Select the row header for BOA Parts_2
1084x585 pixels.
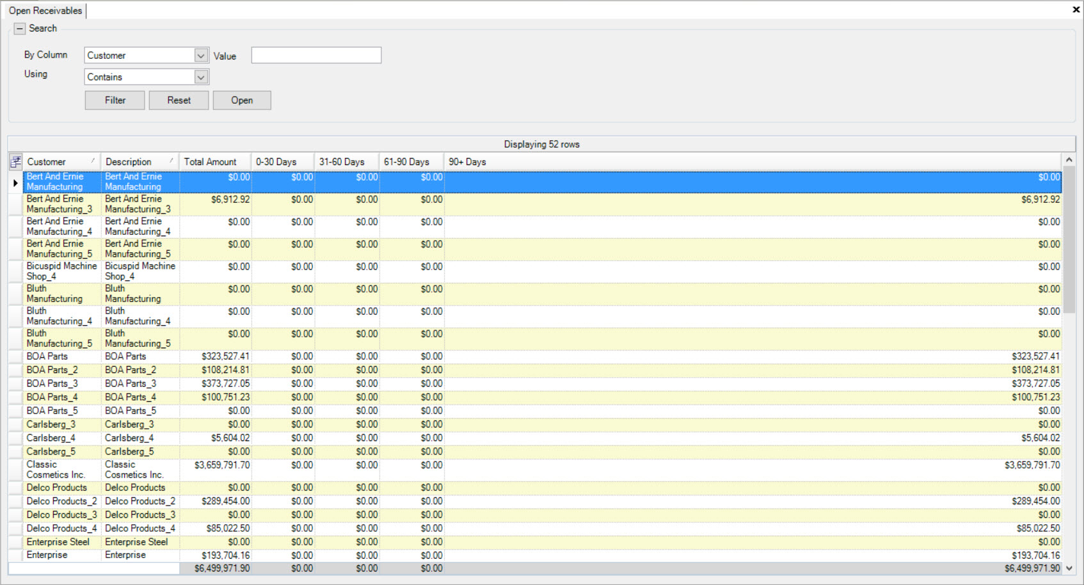pos(15,371)
